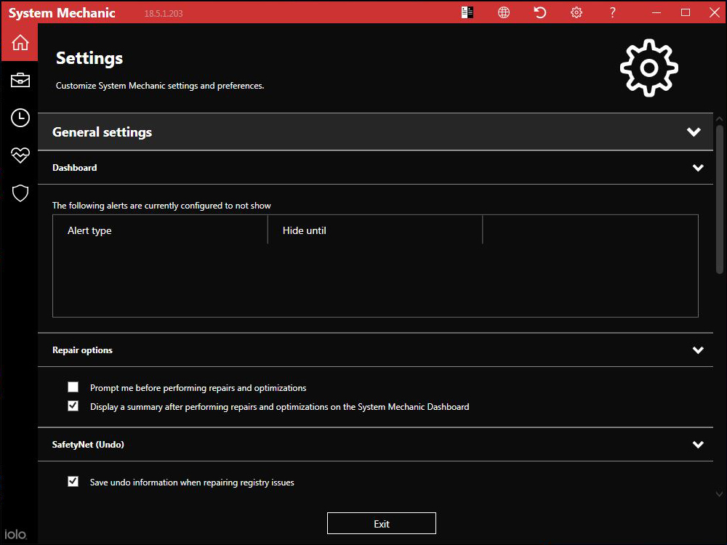Viewport: 727px width, 545px height.
Task: Click the scroll up arrow
Action: [719, 119]
